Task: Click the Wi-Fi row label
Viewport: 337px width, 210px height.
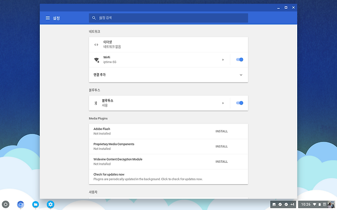Action: point(107,58)
